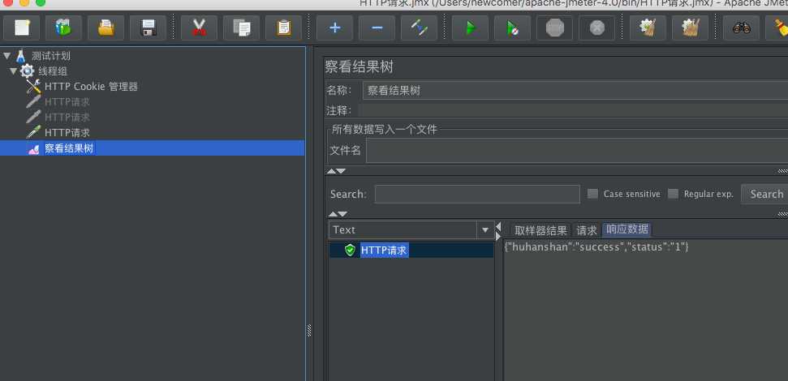Collapse the 线程组 tree node triangle
The image size is (788, 381).
[x=13, y=71]
